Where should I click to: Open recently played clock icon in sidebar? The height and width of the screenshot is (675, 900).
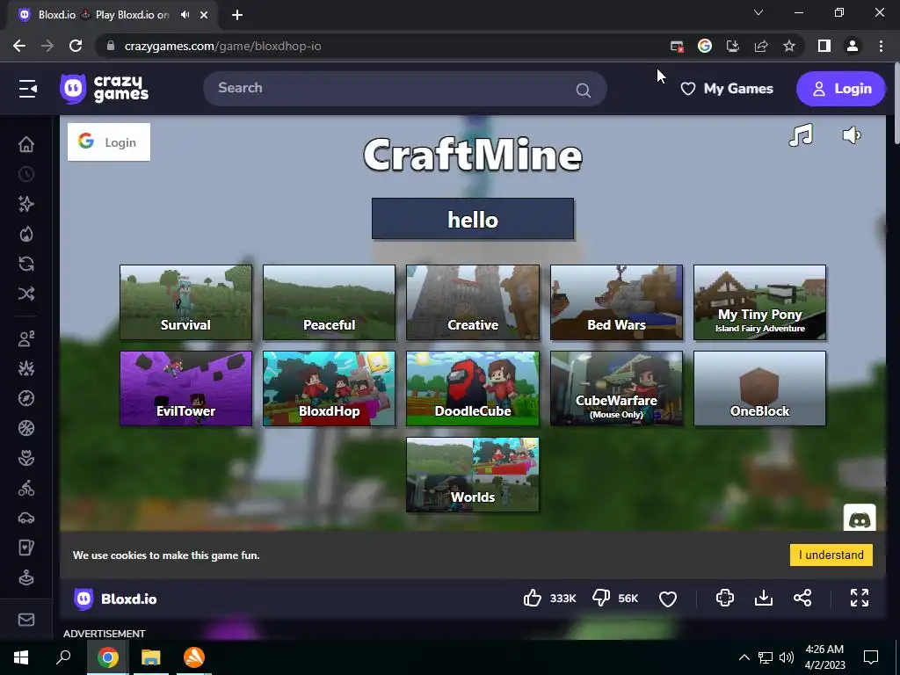click(26, 174)
